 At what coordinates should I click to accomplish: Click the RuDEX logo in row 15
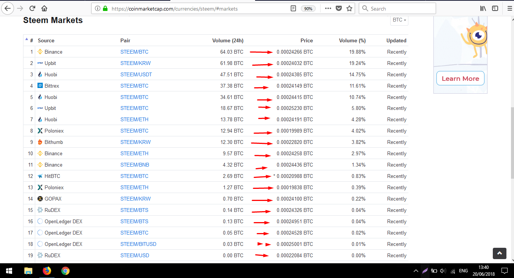point(40,210)
